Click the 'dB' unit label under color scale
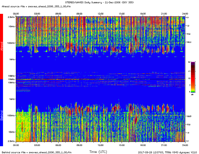Screen dimensions: 199x154 [x=192, y=95]
